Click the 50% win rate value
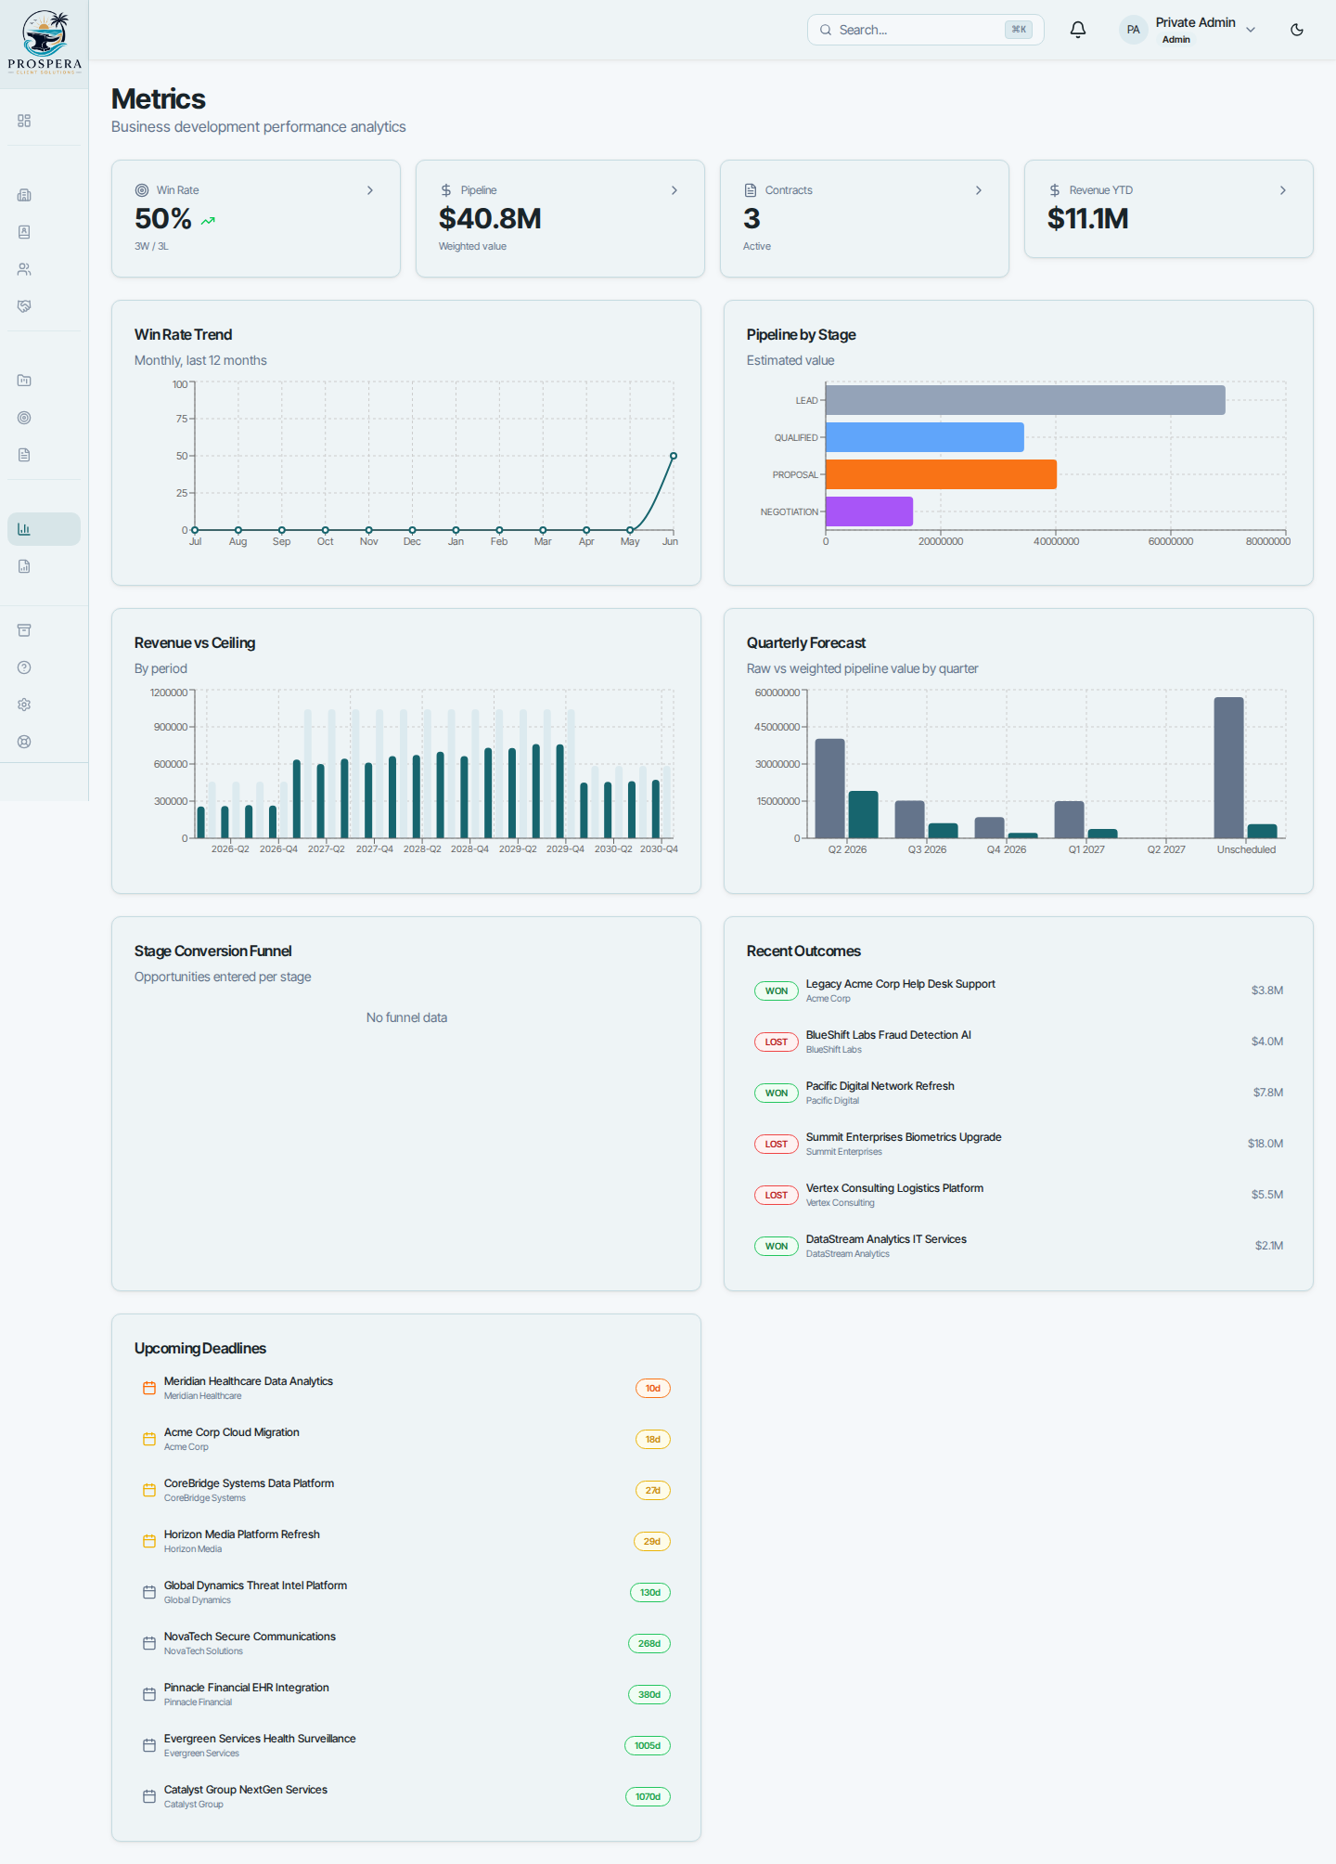The width and height of the screenshot is (1336, 1864). click(163, 219)
